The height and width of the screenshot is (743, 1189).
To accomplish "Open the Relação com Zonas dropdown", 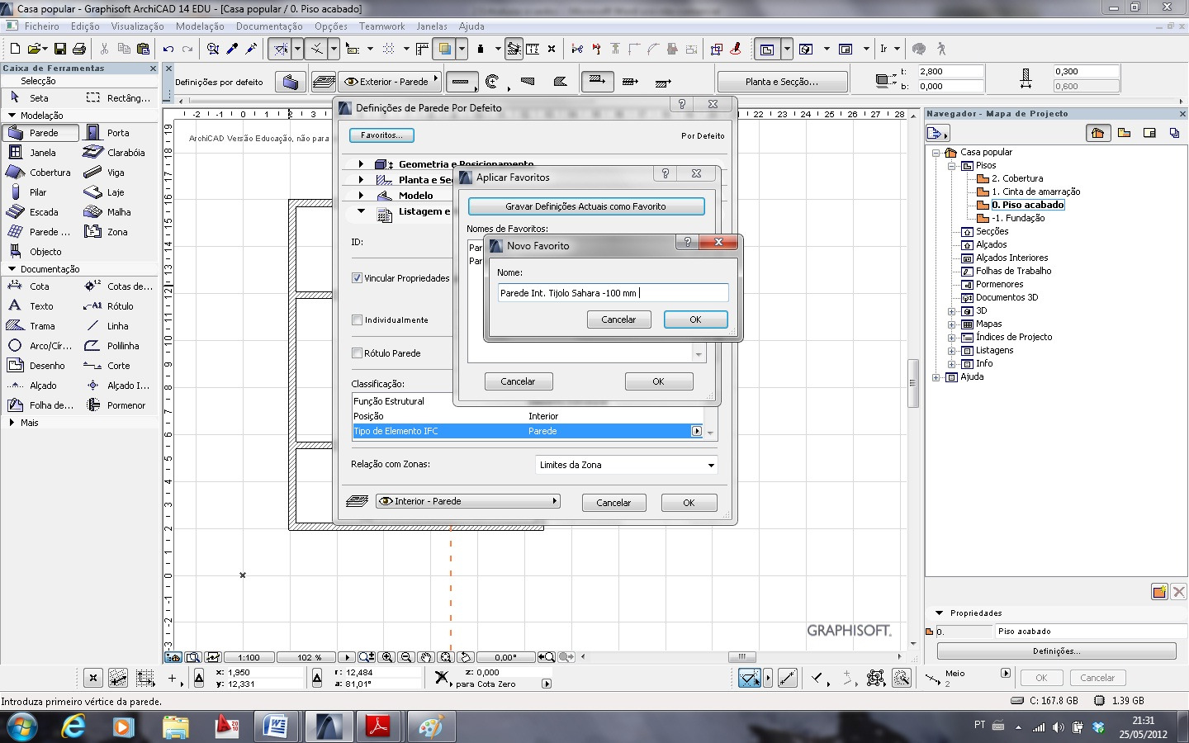I will tap(626, 465).
